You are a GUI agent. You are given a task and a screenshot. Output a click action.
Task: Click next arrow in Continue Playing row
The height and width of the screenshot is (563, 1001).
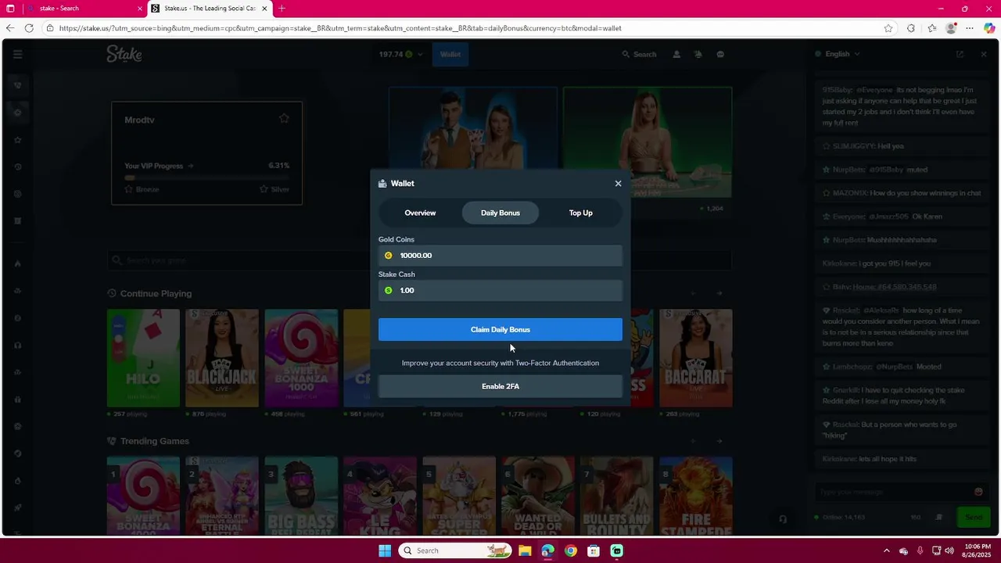[719, 293]
